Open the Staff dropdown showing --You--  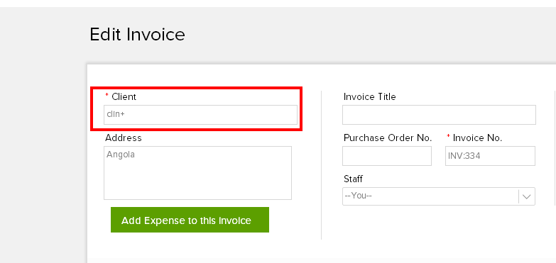439,196
